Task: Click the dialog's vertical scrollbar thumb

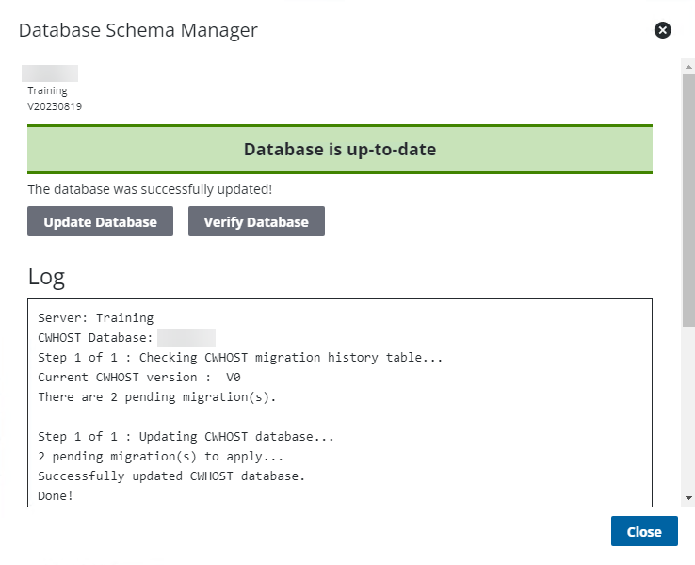Action: point(688,198)
